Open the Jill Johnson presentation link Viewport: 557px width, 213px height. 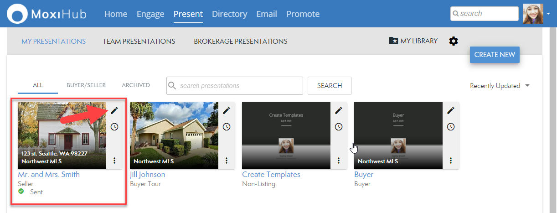click(x=148, y=175)
